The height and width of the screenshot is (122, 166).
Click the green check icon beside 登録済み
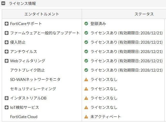tap(86, 24)
